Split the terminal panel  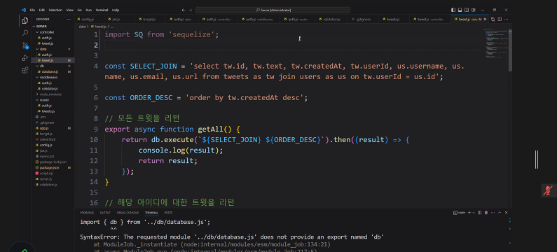click(479, 213)
